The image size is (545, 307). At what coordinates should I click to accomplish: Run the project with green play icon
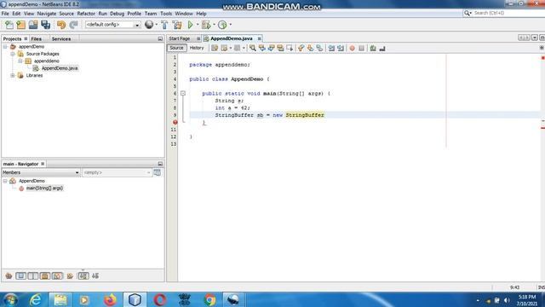pyautogui.click(x=190, y=25)
